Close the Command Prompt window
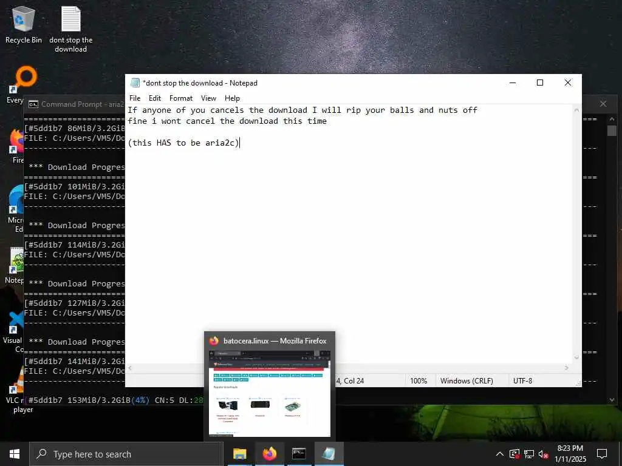The width and height of the screenshot is (622, 466). (x=603, y=104)
